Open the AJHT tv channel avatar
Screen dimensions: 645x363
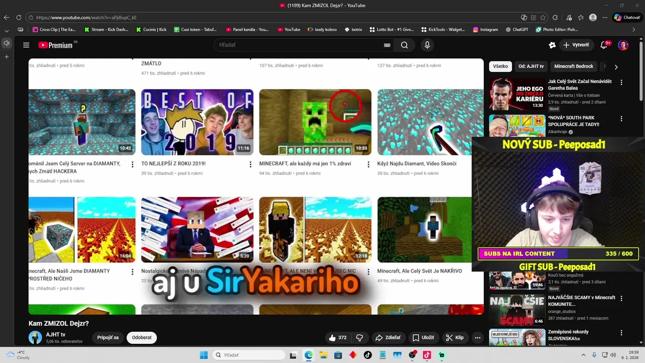coord(35,338)
